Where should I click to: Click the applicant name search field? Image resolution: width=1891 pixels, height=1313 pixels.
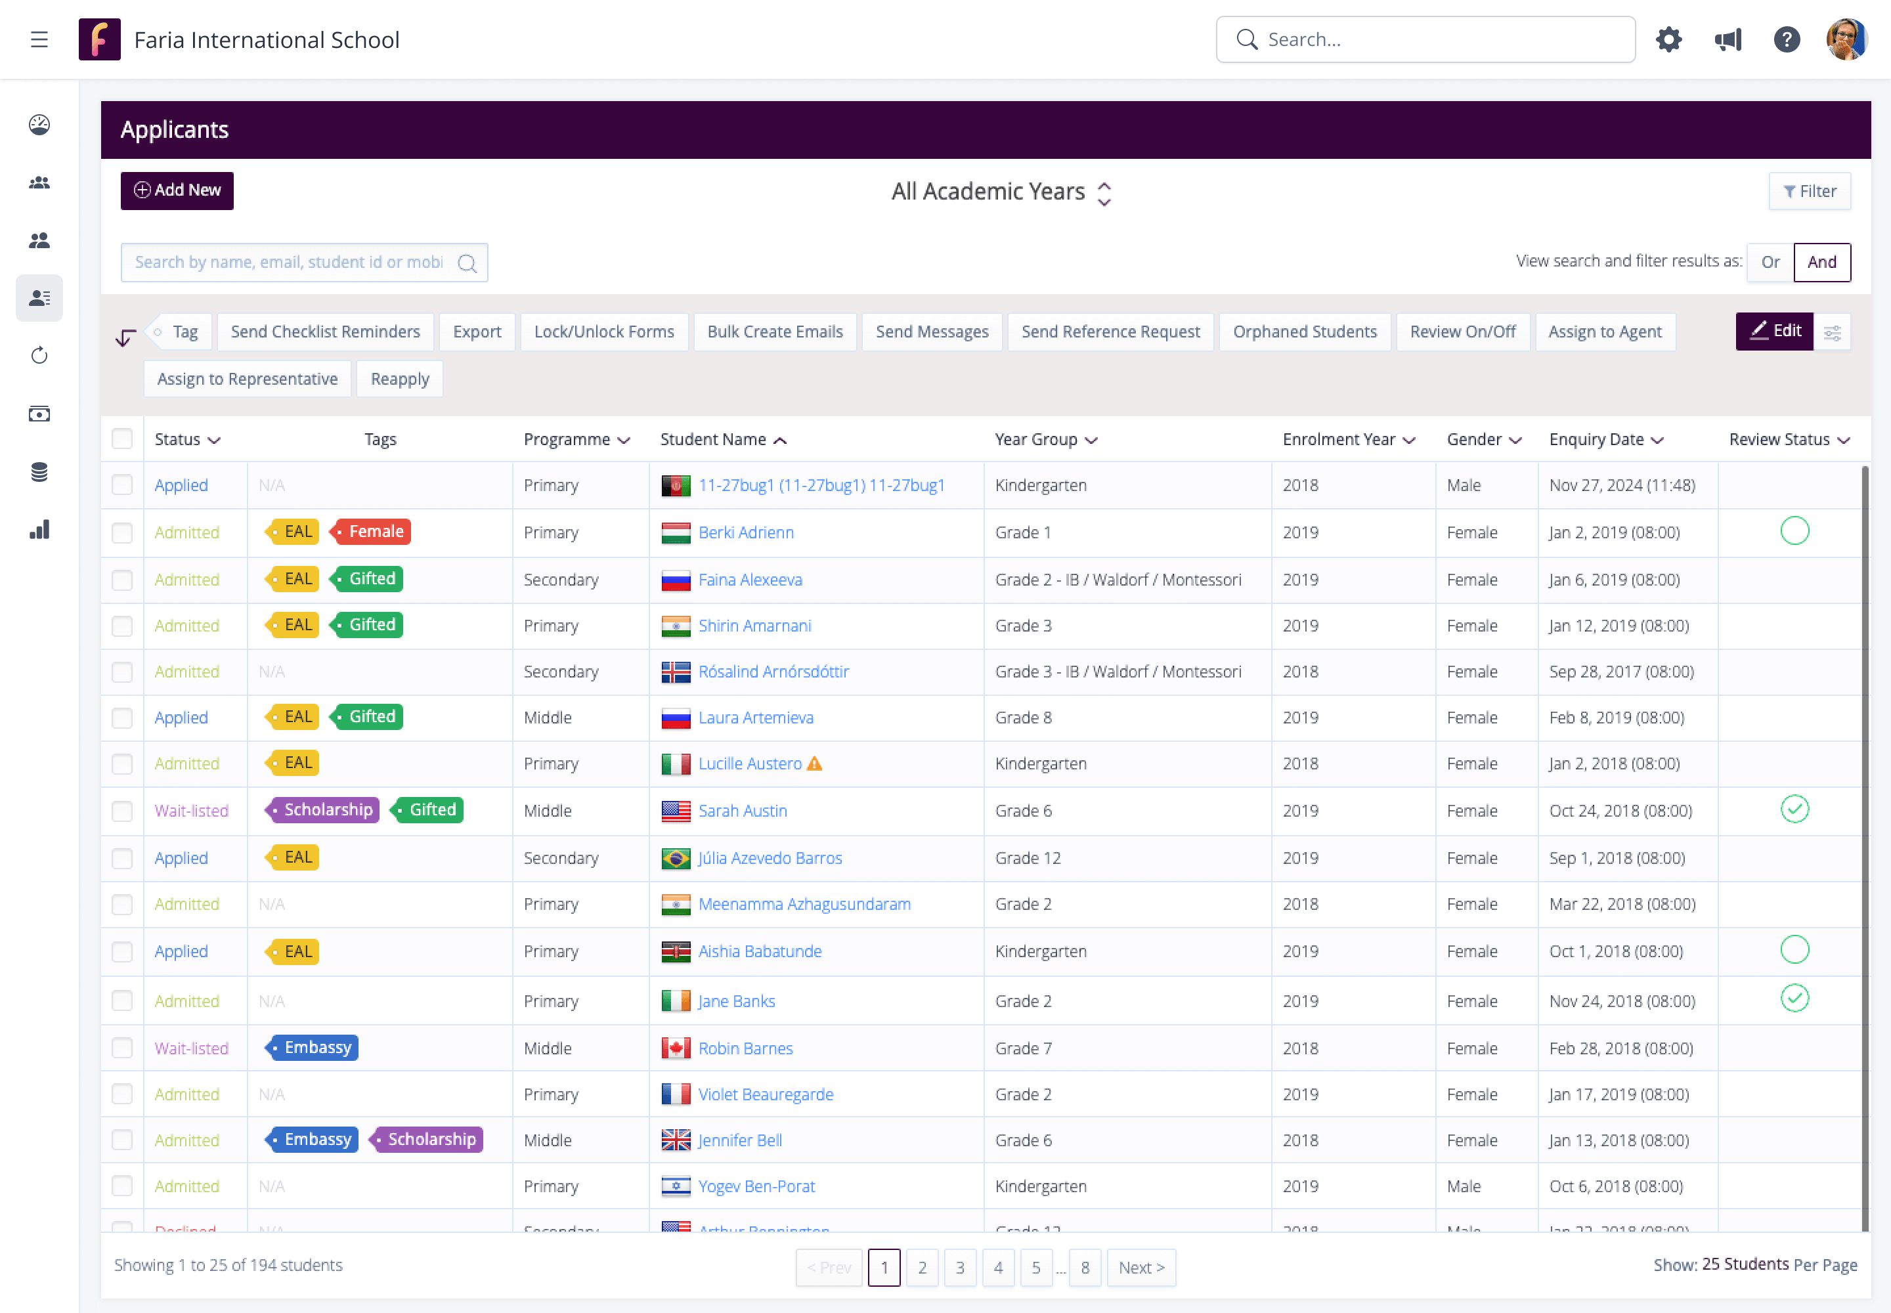(x=290, y=263)
